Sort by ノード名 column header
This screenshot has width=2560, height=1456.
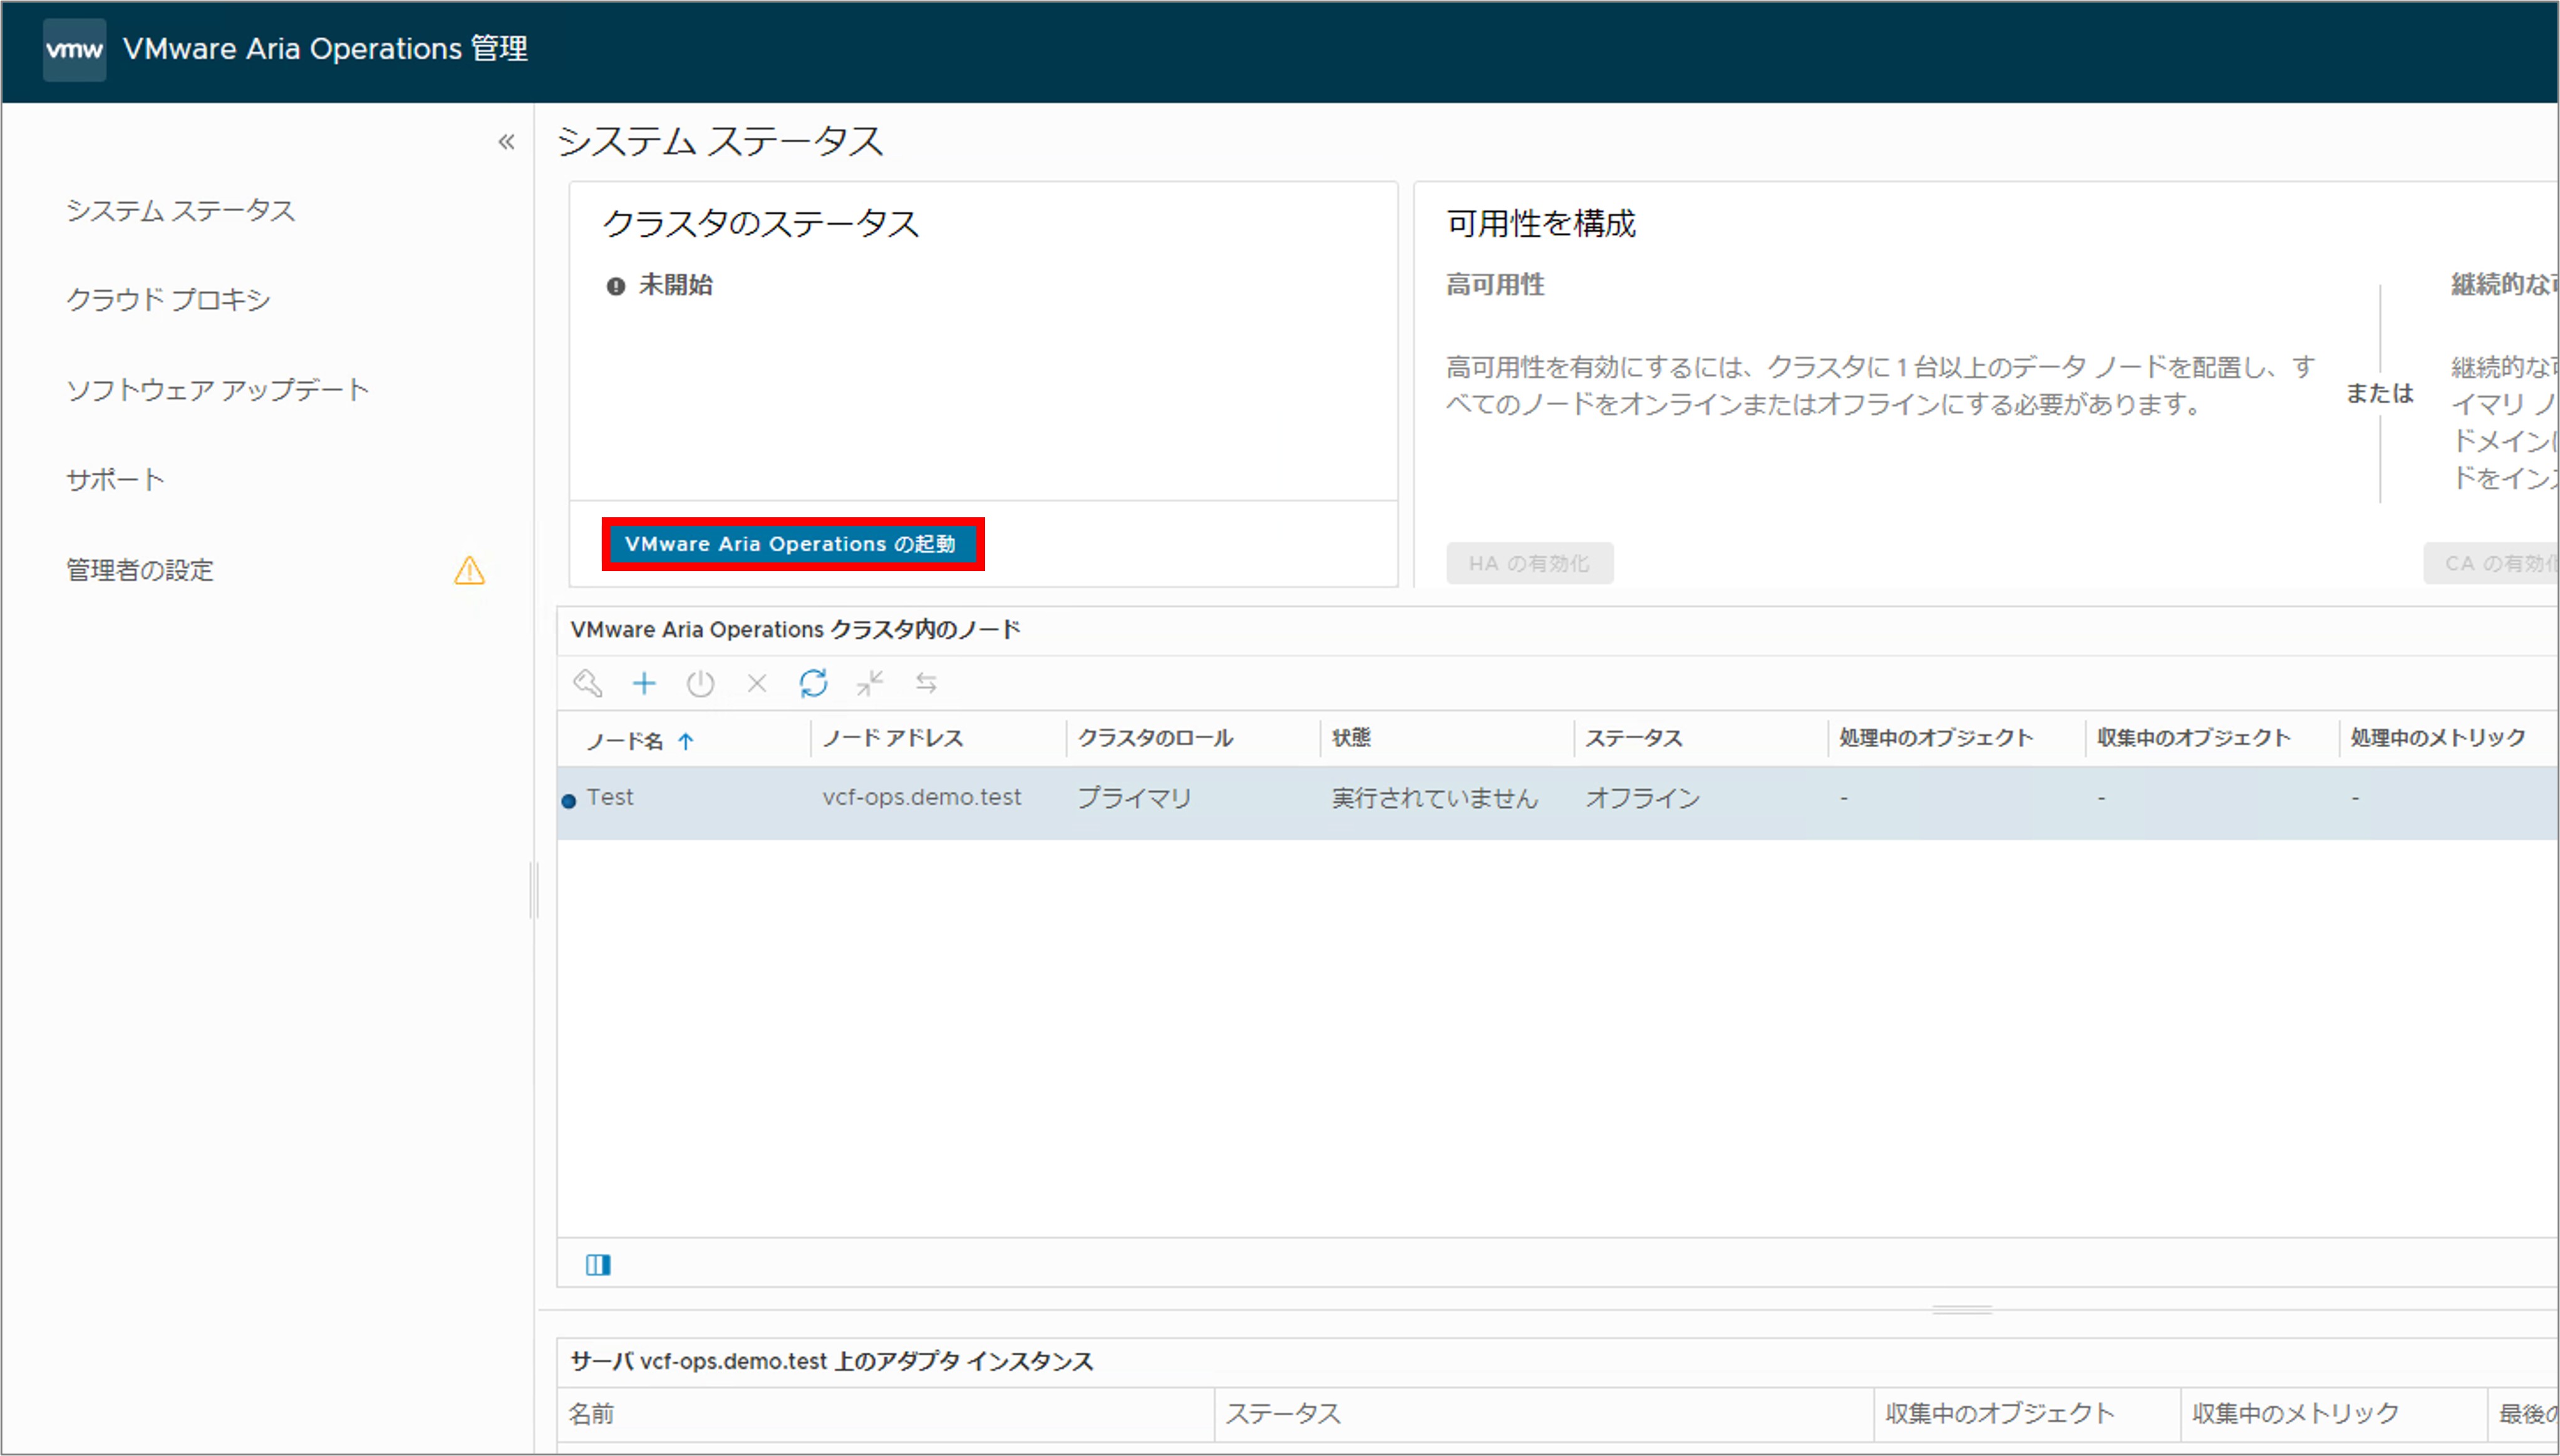(x=625, y=740)
